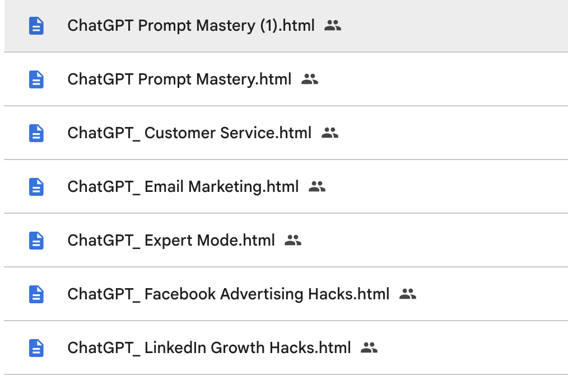
Task: Select ChatGPT_ Email Marketing.html file name
Action: [183, 187]
